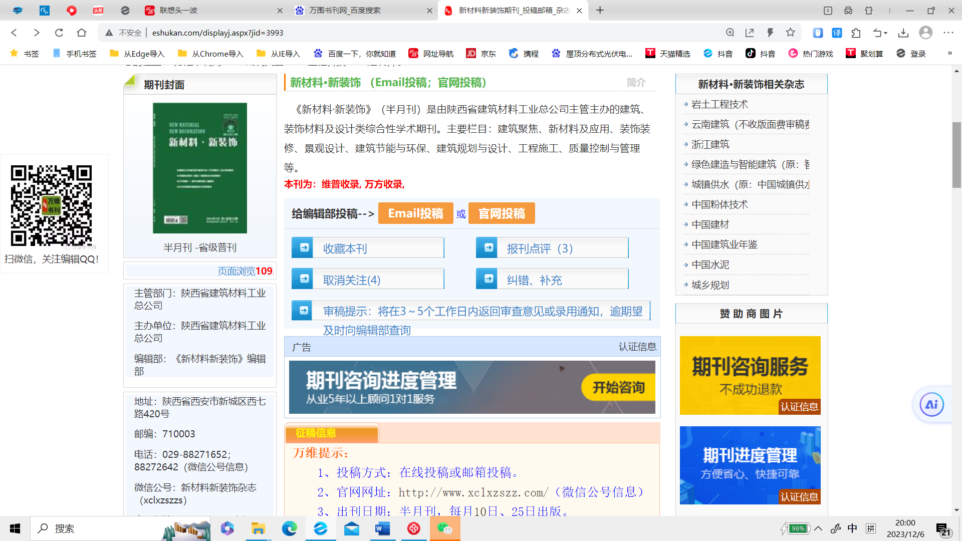Click the journal cover thumbnail
Screen dimensions: 962x541
tap(200, 168)
